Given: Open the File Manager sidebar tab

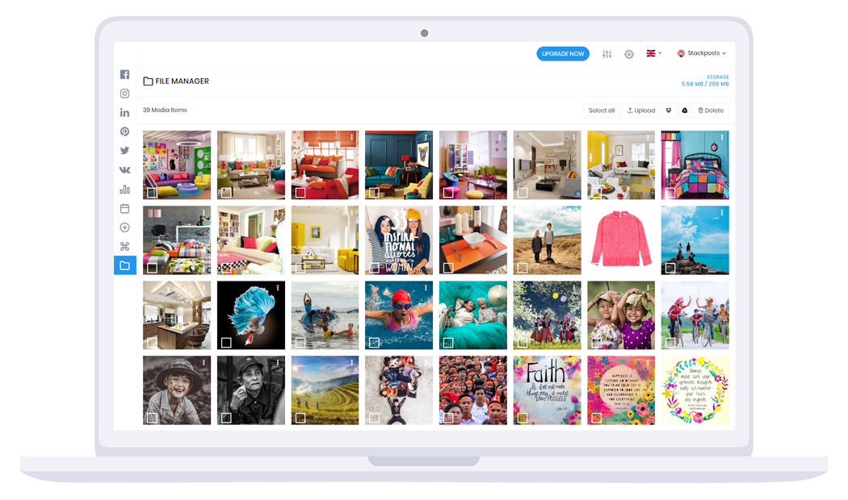Looking at the screenshot, I should tap(124, 265).
